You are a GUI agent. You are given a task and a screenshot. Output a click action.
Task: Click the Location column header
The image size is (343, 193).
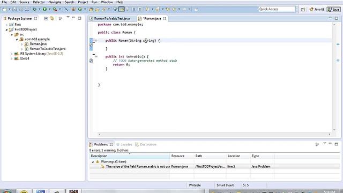coord(238,156)
